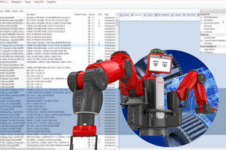Image resolution: width=226 pixels, height=150 pixels.
Task: Open the Modify menu
Action: [7, 11]
